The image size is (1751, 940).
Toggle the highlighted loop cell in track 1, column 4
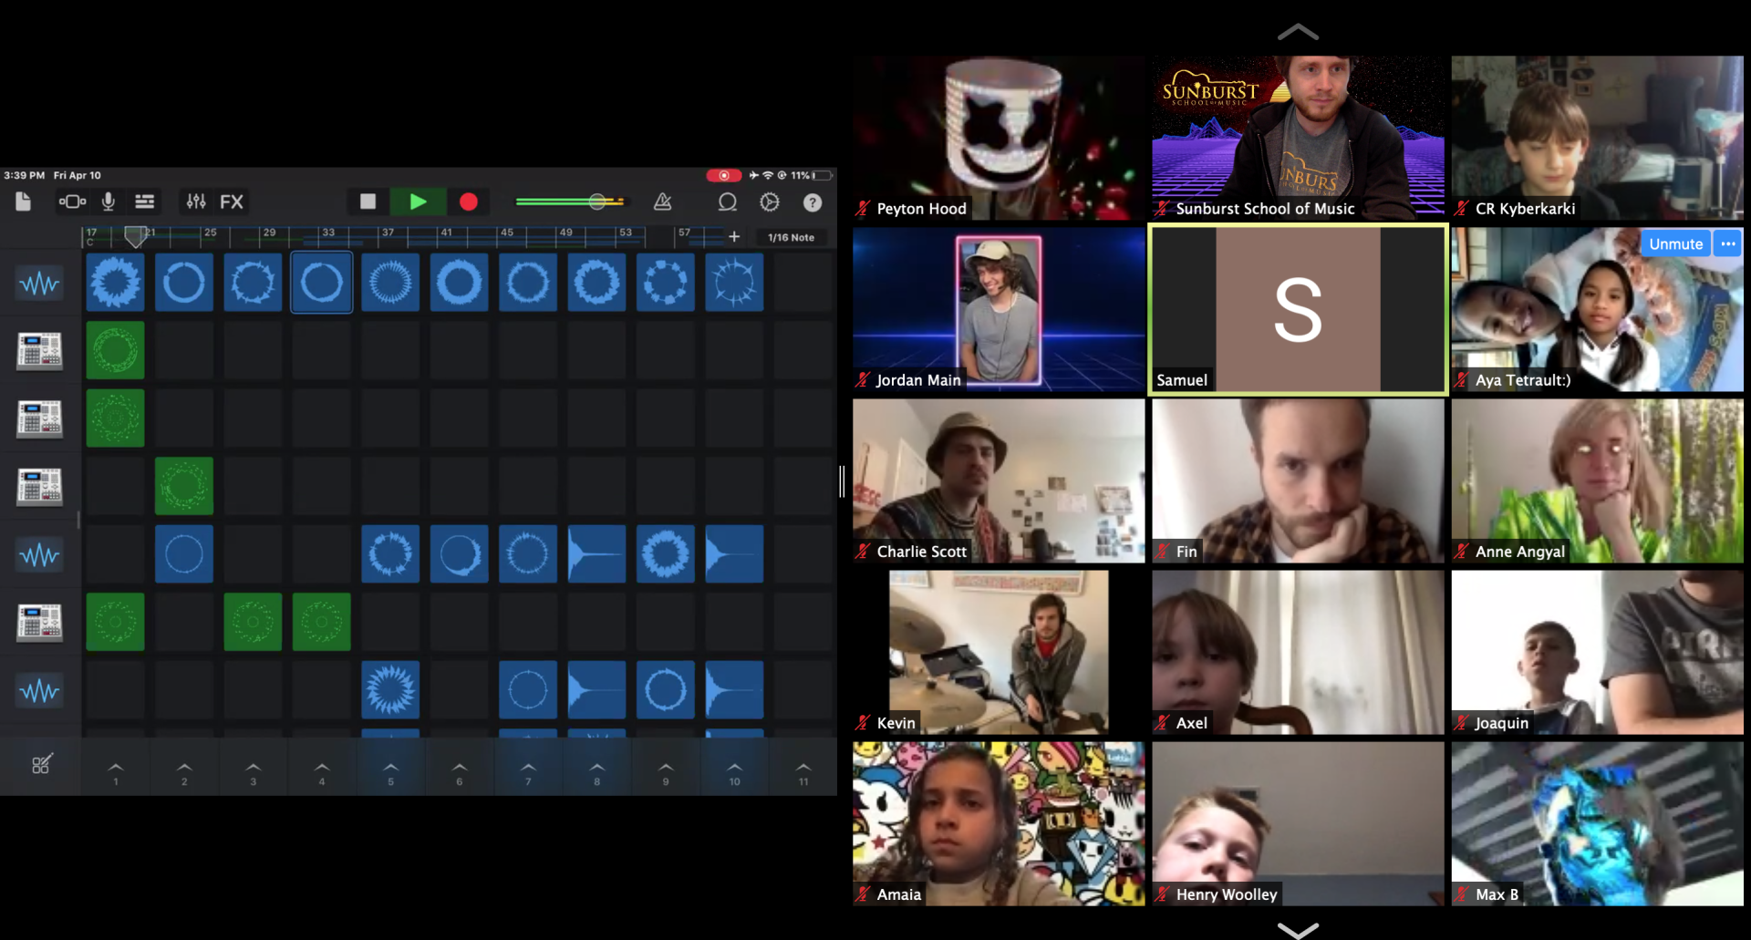tap(322, 283)
